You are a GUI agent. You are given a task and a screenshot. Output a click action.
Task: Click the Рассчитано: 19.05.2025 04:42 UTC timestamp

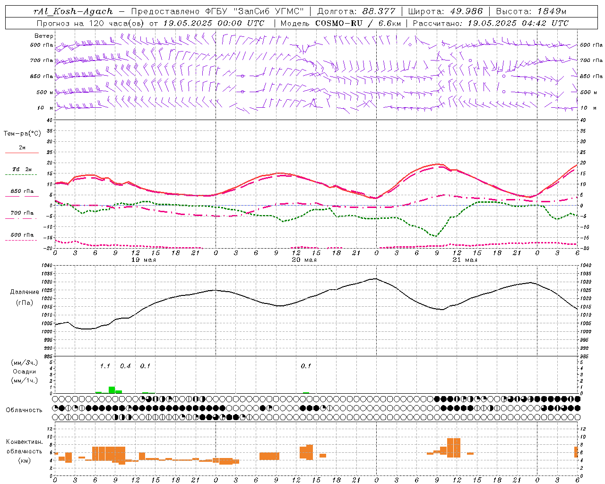491,23
